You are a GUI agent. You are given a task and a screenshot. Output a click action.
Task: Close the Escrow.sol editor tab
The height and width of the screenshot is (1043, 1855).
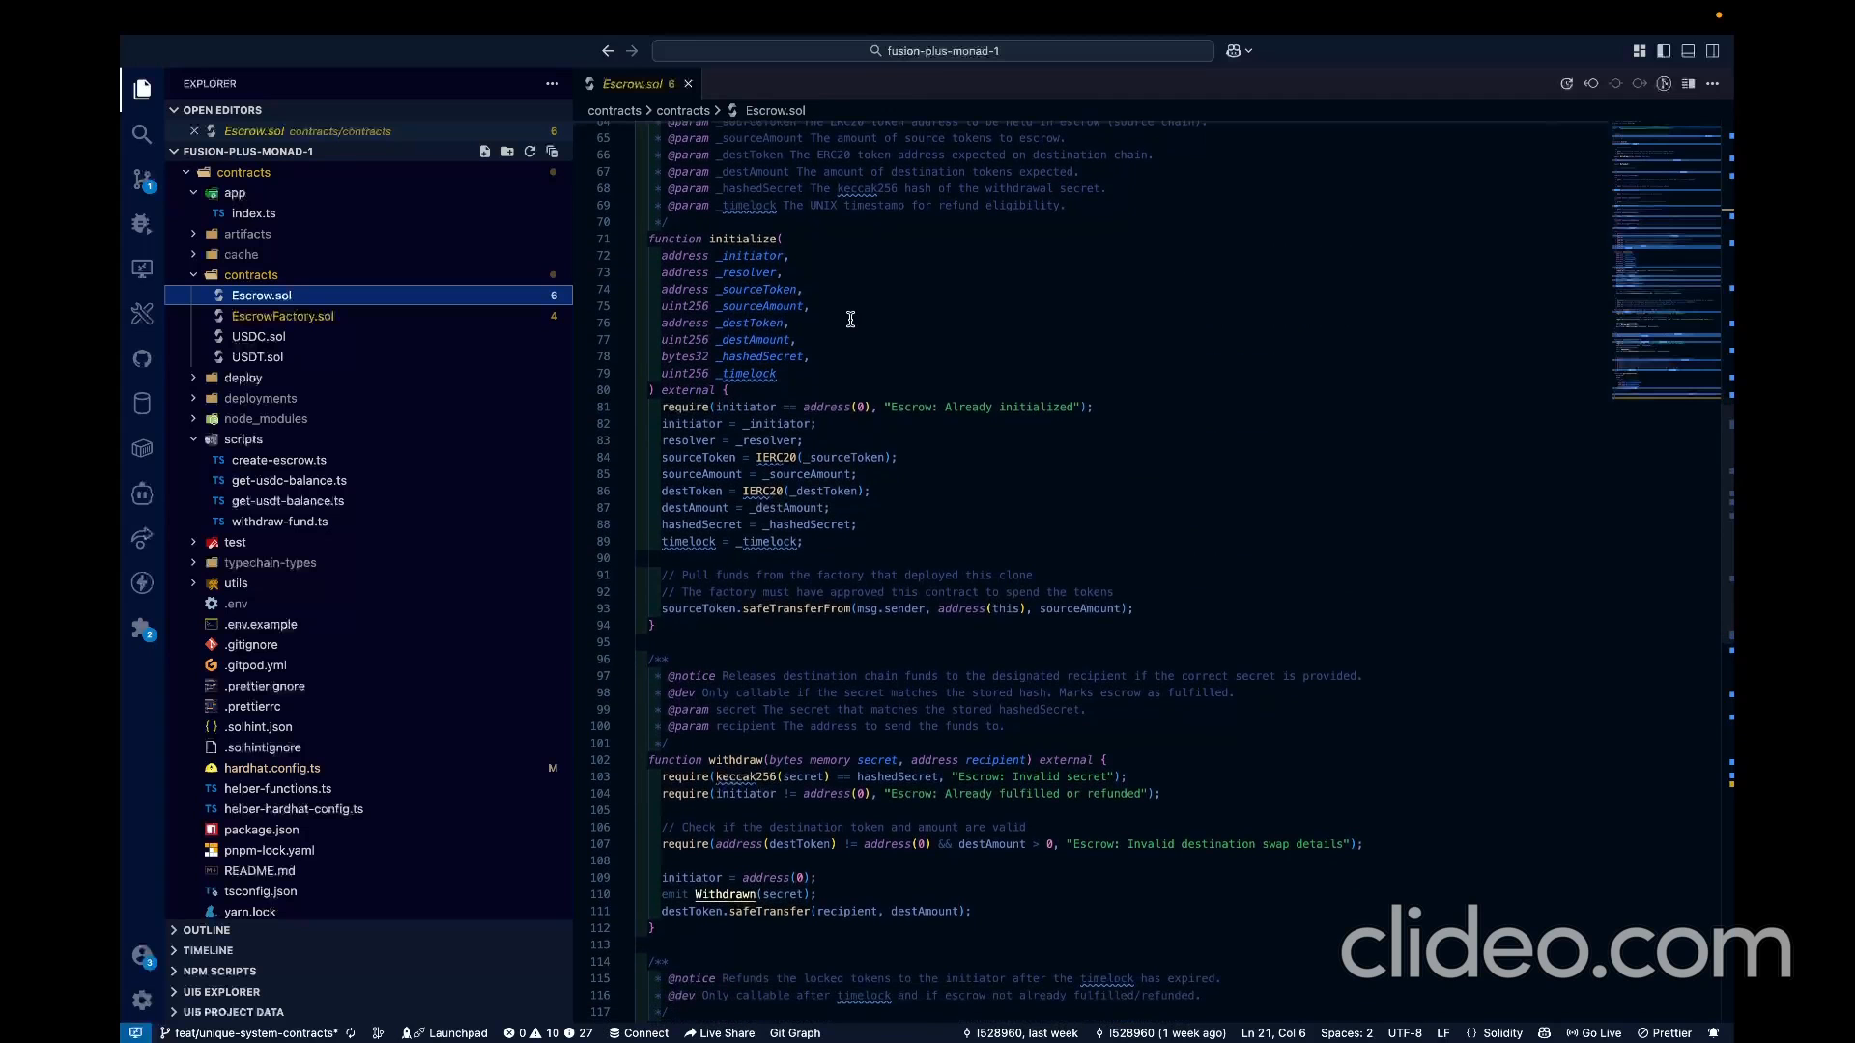pyautogui.click(x=688, y=84)
